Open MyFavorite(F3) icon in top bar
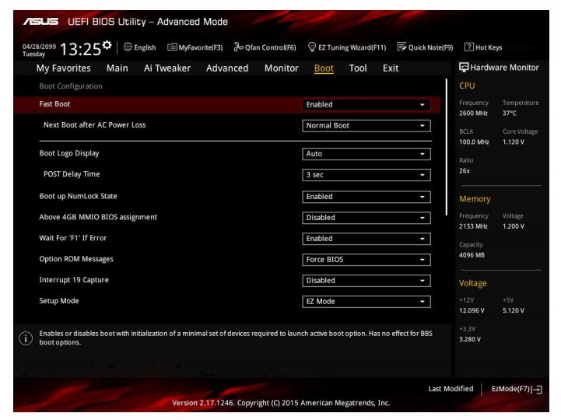Screen dimensions: 561x420 coord(172,47)
